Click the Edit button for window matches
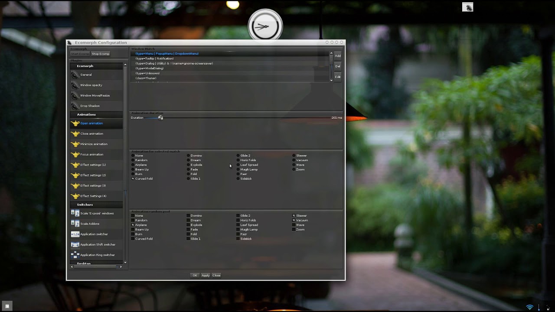This screenshot has width=555, height=312. (338, 77)
